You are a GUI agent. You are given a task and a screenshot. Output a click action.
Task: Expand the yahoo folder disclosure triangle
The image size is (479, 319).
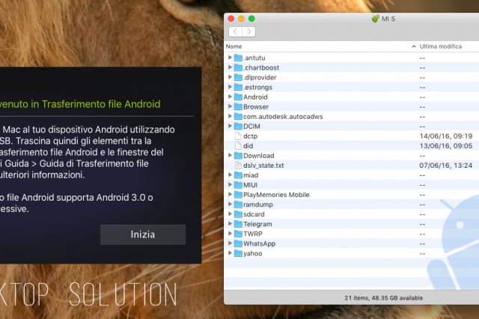tap(230, 253)
